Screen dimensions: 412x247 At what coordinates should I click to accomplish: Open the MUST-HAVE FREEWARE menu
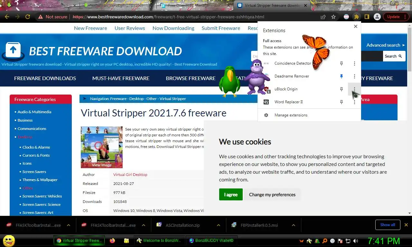tap(121, 78)
